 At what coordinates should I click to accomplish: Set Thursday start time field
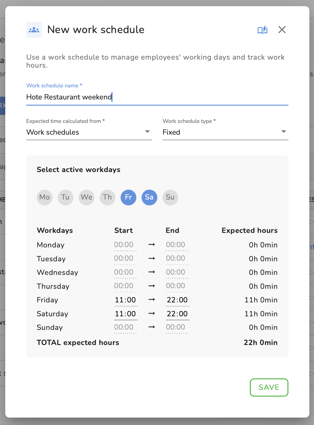(125, 286)
